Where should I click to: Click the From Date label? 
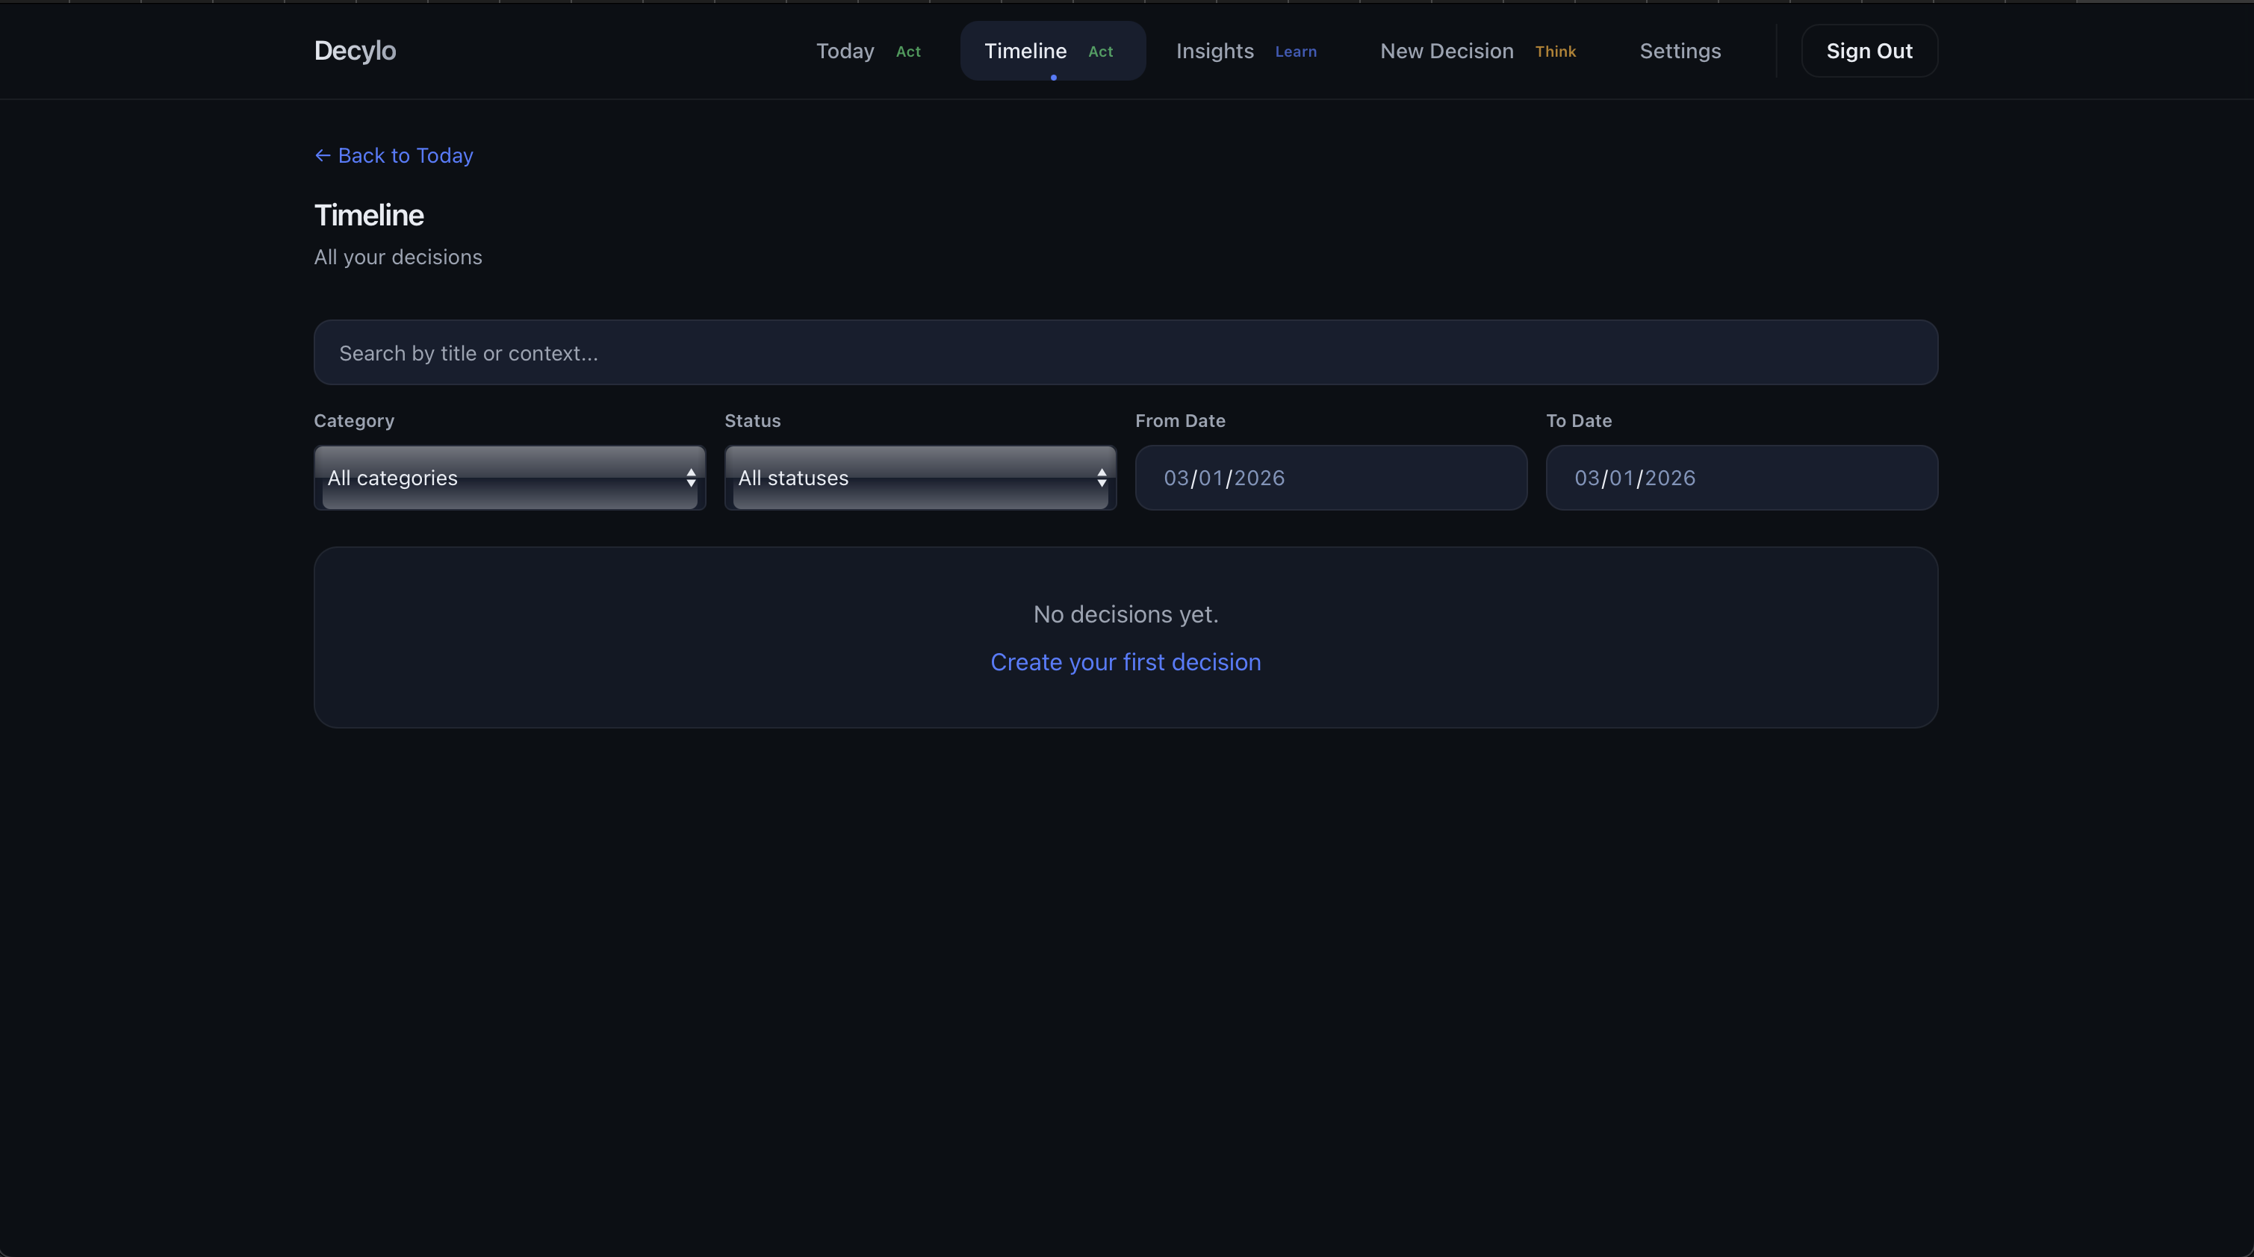(x=1179, y=421)
